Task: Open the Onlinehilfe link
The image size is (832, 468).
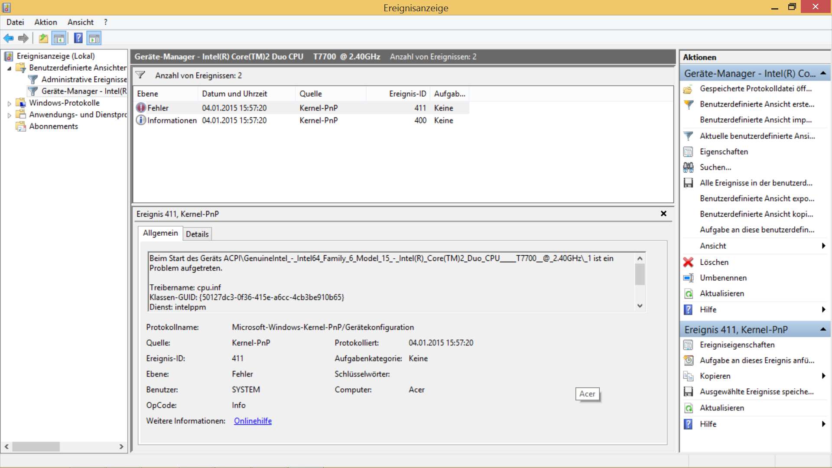Action: [x=253, y=421]
